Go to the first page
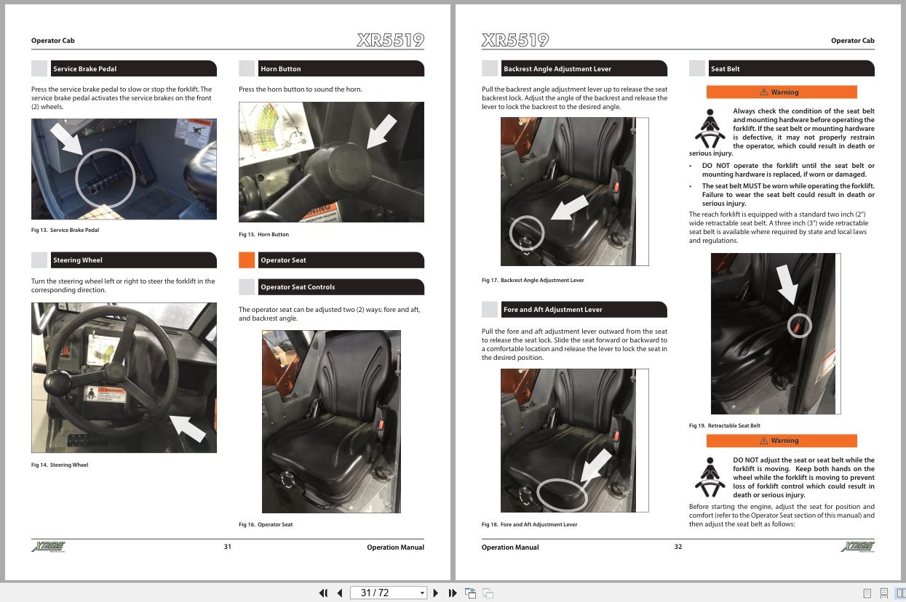Viewport: 906px width, 602px height. (324, 593)
